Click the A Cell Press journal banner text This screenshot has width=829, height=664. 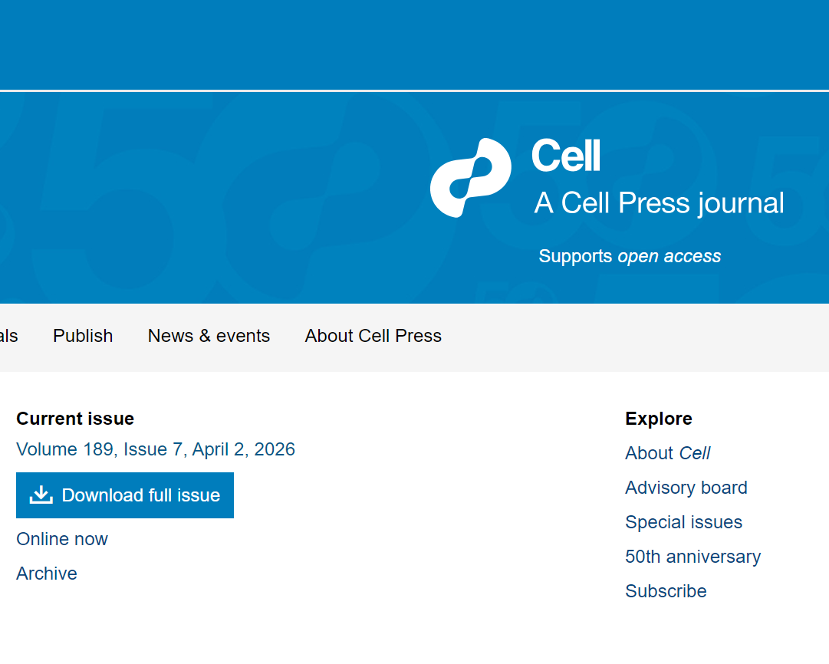coord(658,202)
